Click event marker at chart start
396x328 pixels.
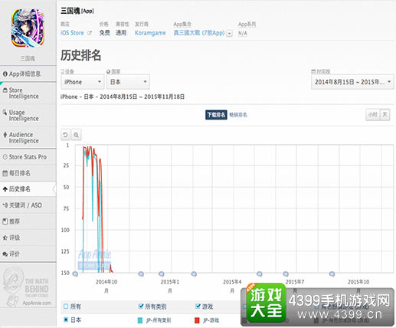tap(75, 274)
